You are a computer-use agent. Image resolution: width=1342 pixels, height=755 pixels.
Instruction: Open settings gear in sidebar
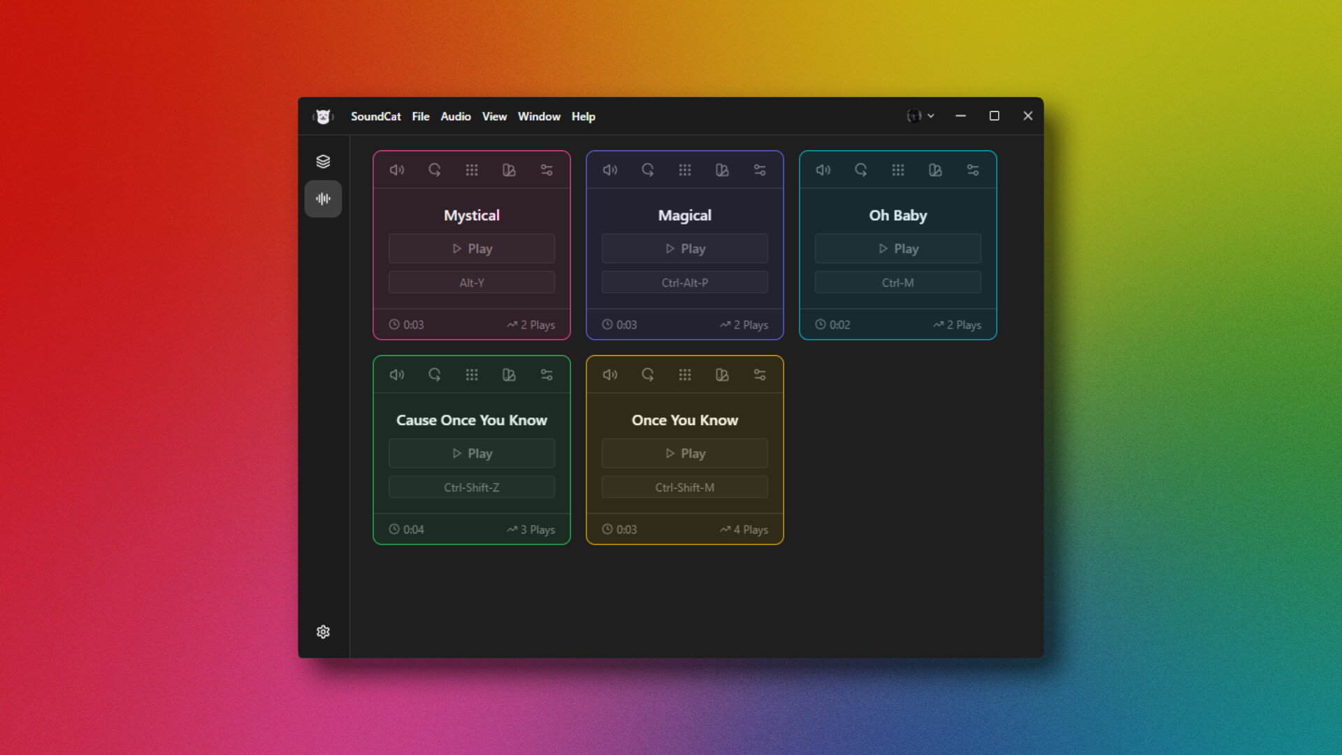(x=323, y=632)
